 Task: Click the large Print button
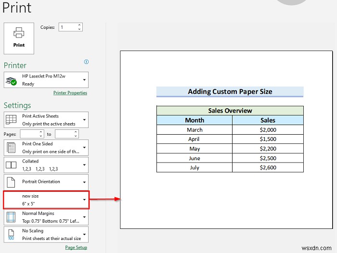[19, 38]
